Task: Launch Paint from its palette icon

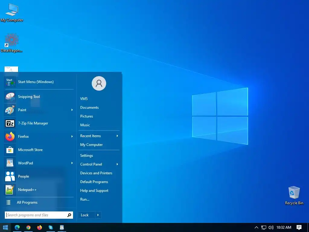Action: pos(10,110)
